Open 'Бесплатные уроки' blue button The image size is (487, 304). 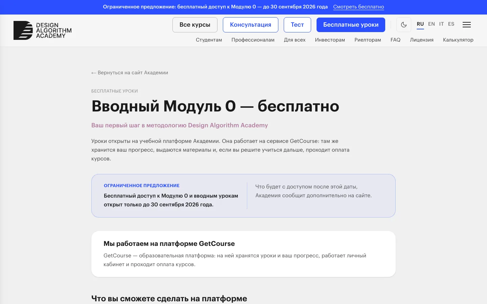pos(351,25)
